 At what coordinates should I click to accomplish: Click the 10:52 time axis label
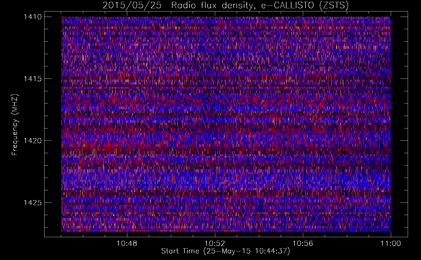pyautogui.click(x=215, y=244)
